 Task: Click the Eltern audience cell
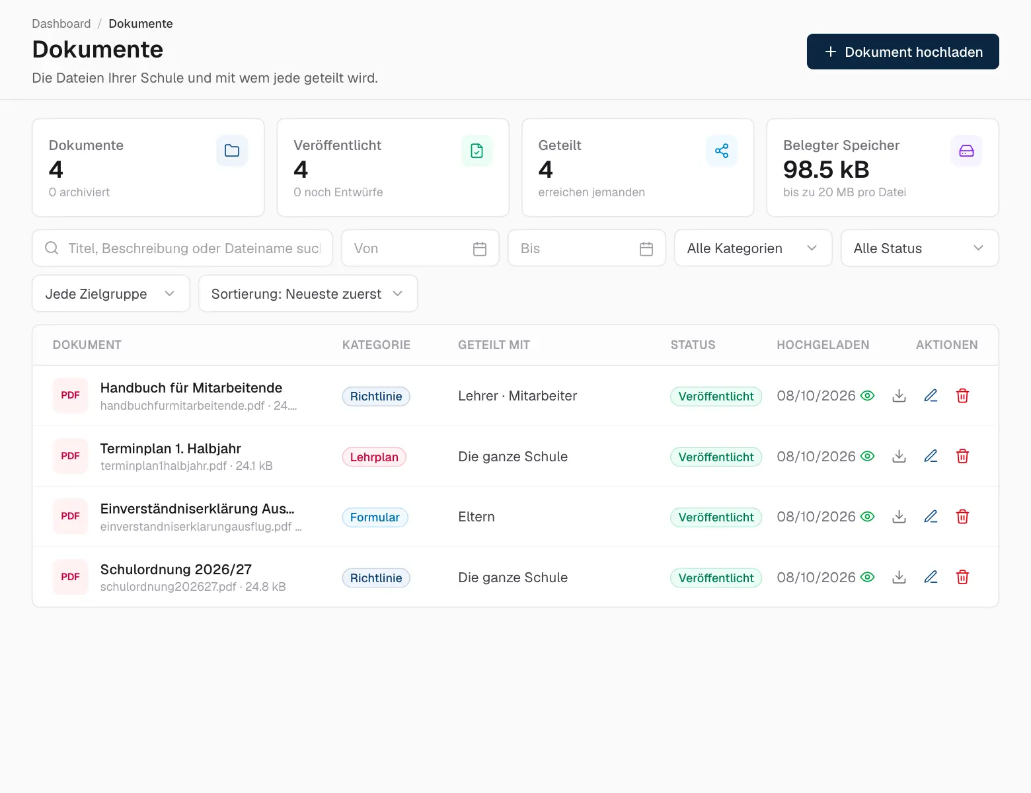(x=477, y=517)
